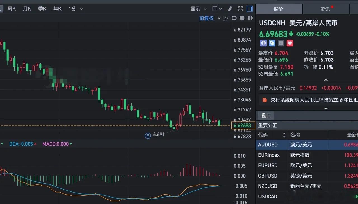The height and width of the screenshot is (204, 358).
Task: Toggle the right sidebar panel
Action: [x=250, y=9]
